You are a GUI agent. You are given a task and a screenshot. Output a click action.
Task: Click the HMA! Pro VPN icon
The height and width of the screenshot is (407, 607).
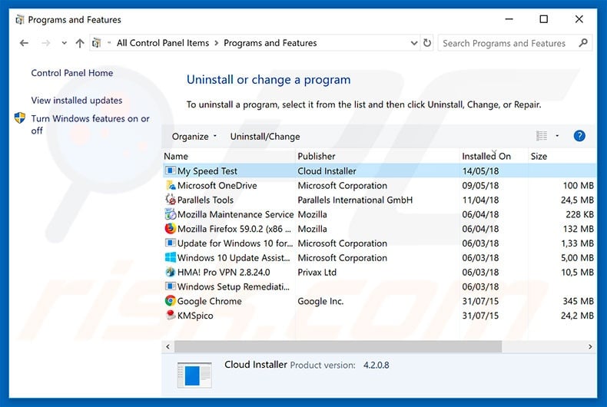coord(171,272)
